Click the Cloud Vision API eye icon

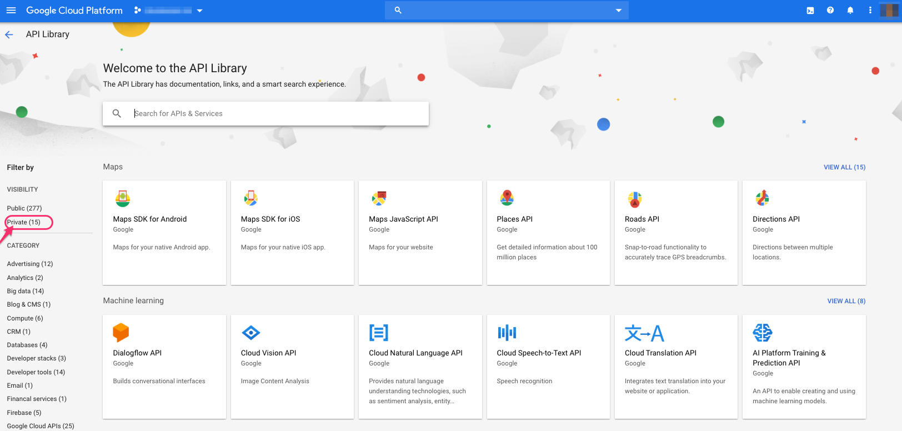(251, 333)
